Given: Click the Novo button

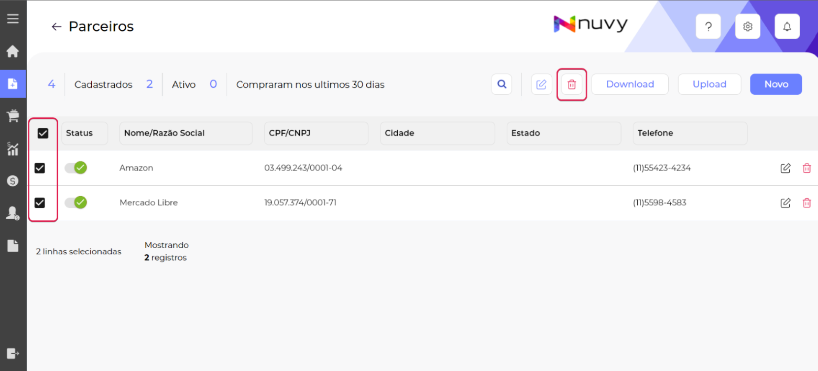Looking at the screenshot, I should pyautogui.click(x=776, y=84).
